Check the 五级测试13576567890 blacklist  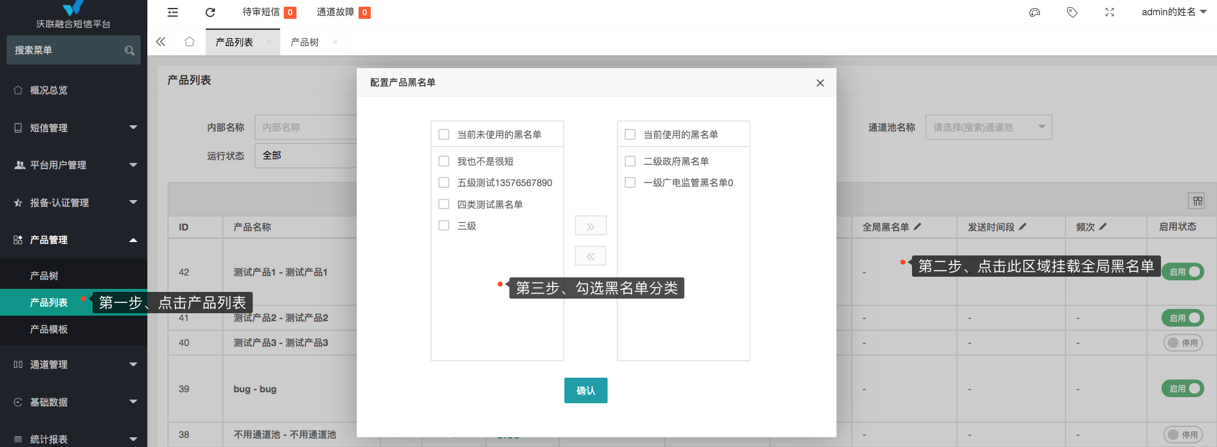click(x=444, y=182)
